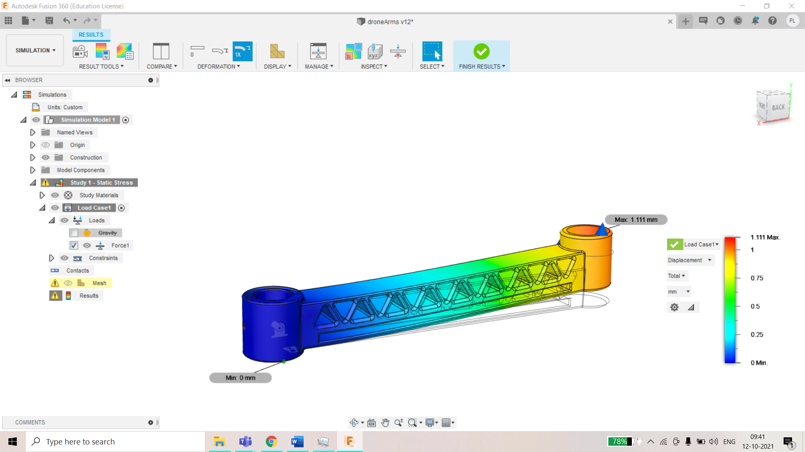Open the Orbit tool at the bottom of the canvas
The image size is (805, 452).
tap(354, 423)
